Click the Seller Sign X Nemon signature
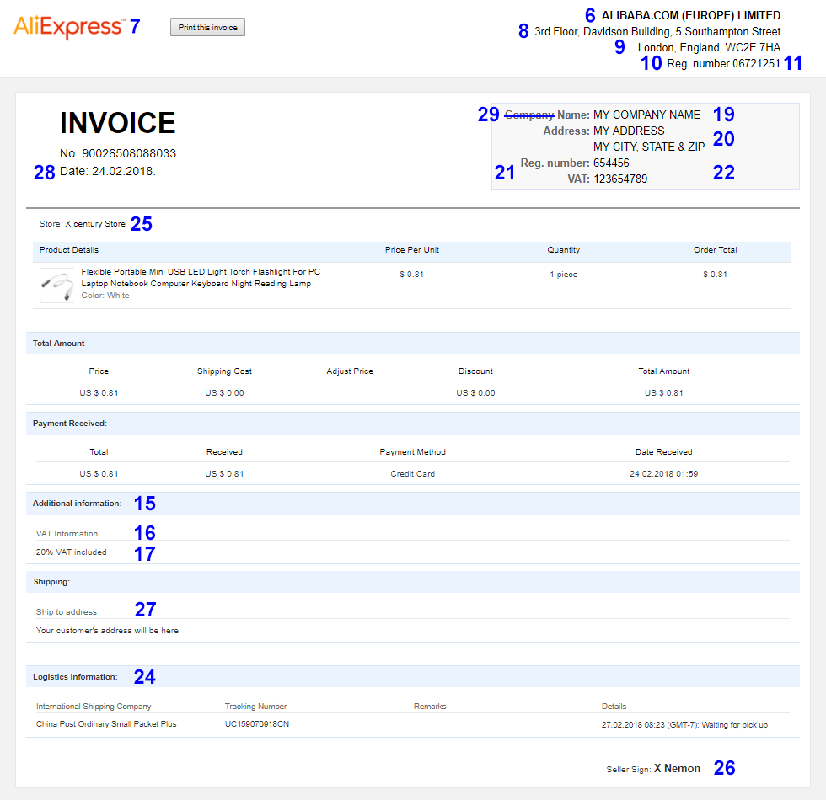Viewport: 826px width, 800px height. (x=653, y=769)
